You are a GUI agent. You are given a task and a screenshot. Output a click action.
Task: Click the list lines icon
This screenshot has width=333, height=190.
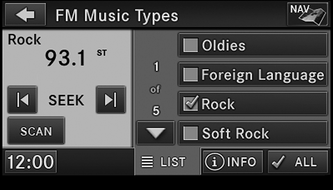pos(147,162)
